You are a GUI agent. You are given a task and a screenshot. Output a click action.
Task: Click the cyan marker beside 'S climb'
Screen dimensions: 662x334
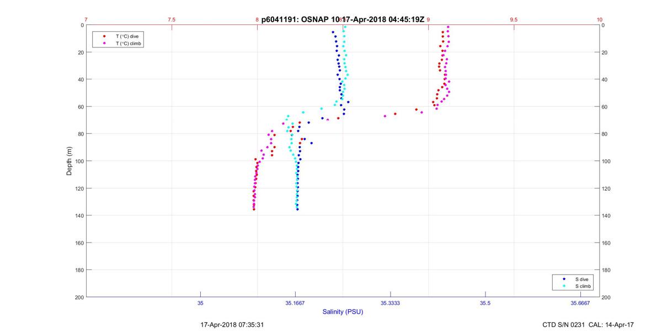tap(564, 287)
